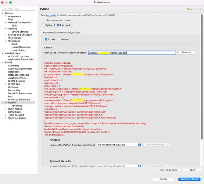Select the Python 2 radio button
The height and width of the screenshot is (184, 204).
click(43, 25)
